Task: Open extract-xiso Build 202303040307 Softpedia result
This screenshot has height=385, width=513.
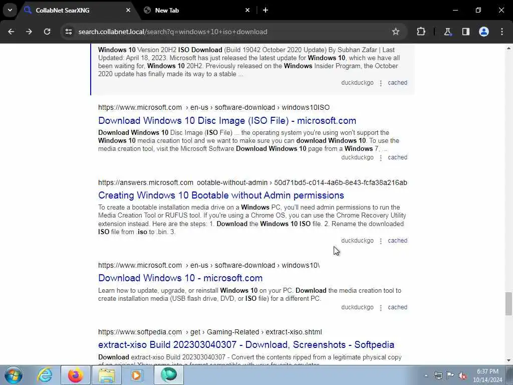Action: (x=246, y=344)
